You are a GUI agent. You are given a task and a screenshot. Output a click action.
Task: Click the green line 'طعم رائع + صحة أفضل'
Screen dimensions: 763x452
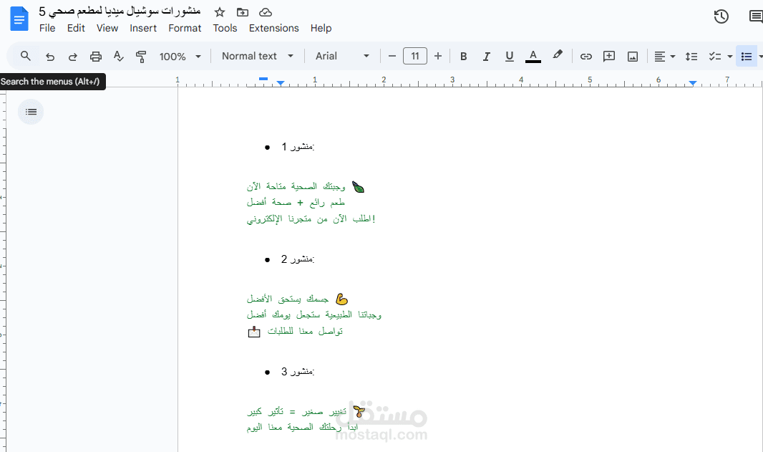[x=296, y=202]
